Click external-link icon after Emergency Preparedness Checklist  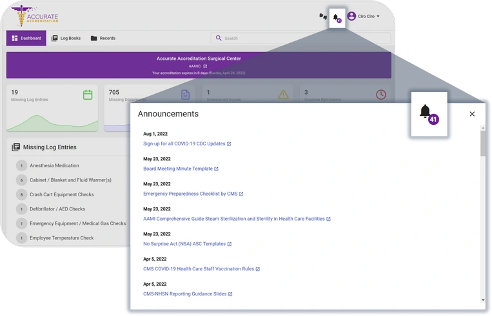(x=241, y=194)
